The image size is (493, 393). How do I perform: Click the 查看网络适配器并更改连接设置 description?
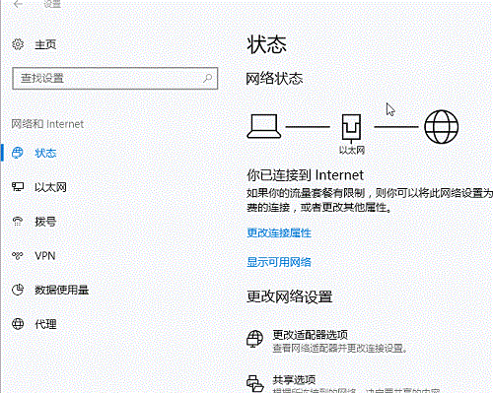pyautogui.click(x=340, y=348)
